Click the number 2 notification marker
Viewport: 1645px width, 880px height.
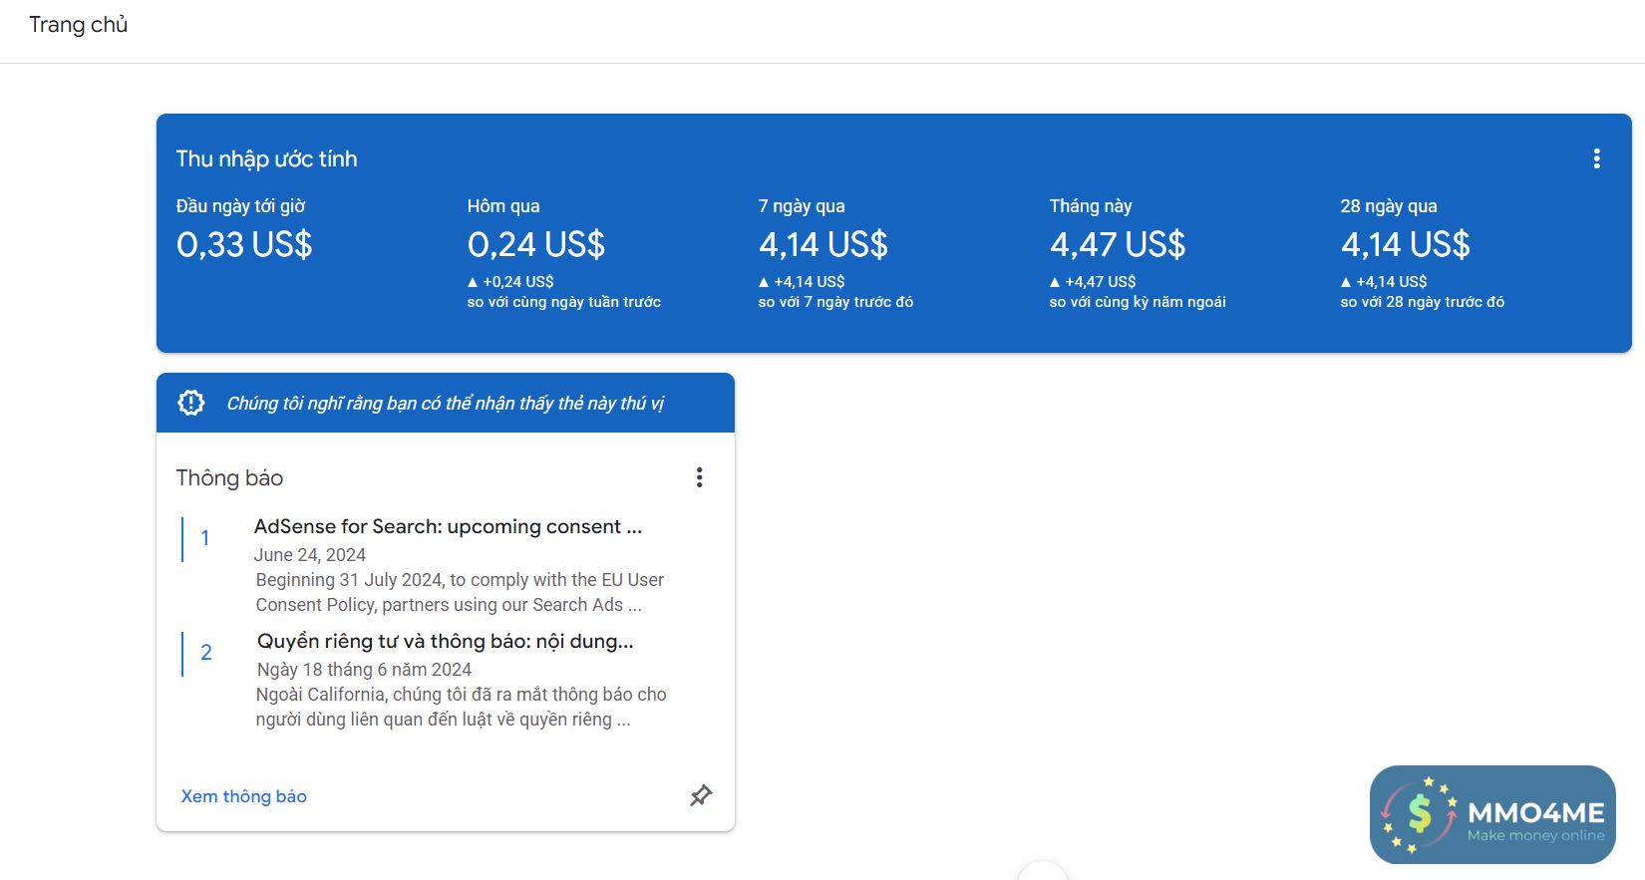(206, 653)
